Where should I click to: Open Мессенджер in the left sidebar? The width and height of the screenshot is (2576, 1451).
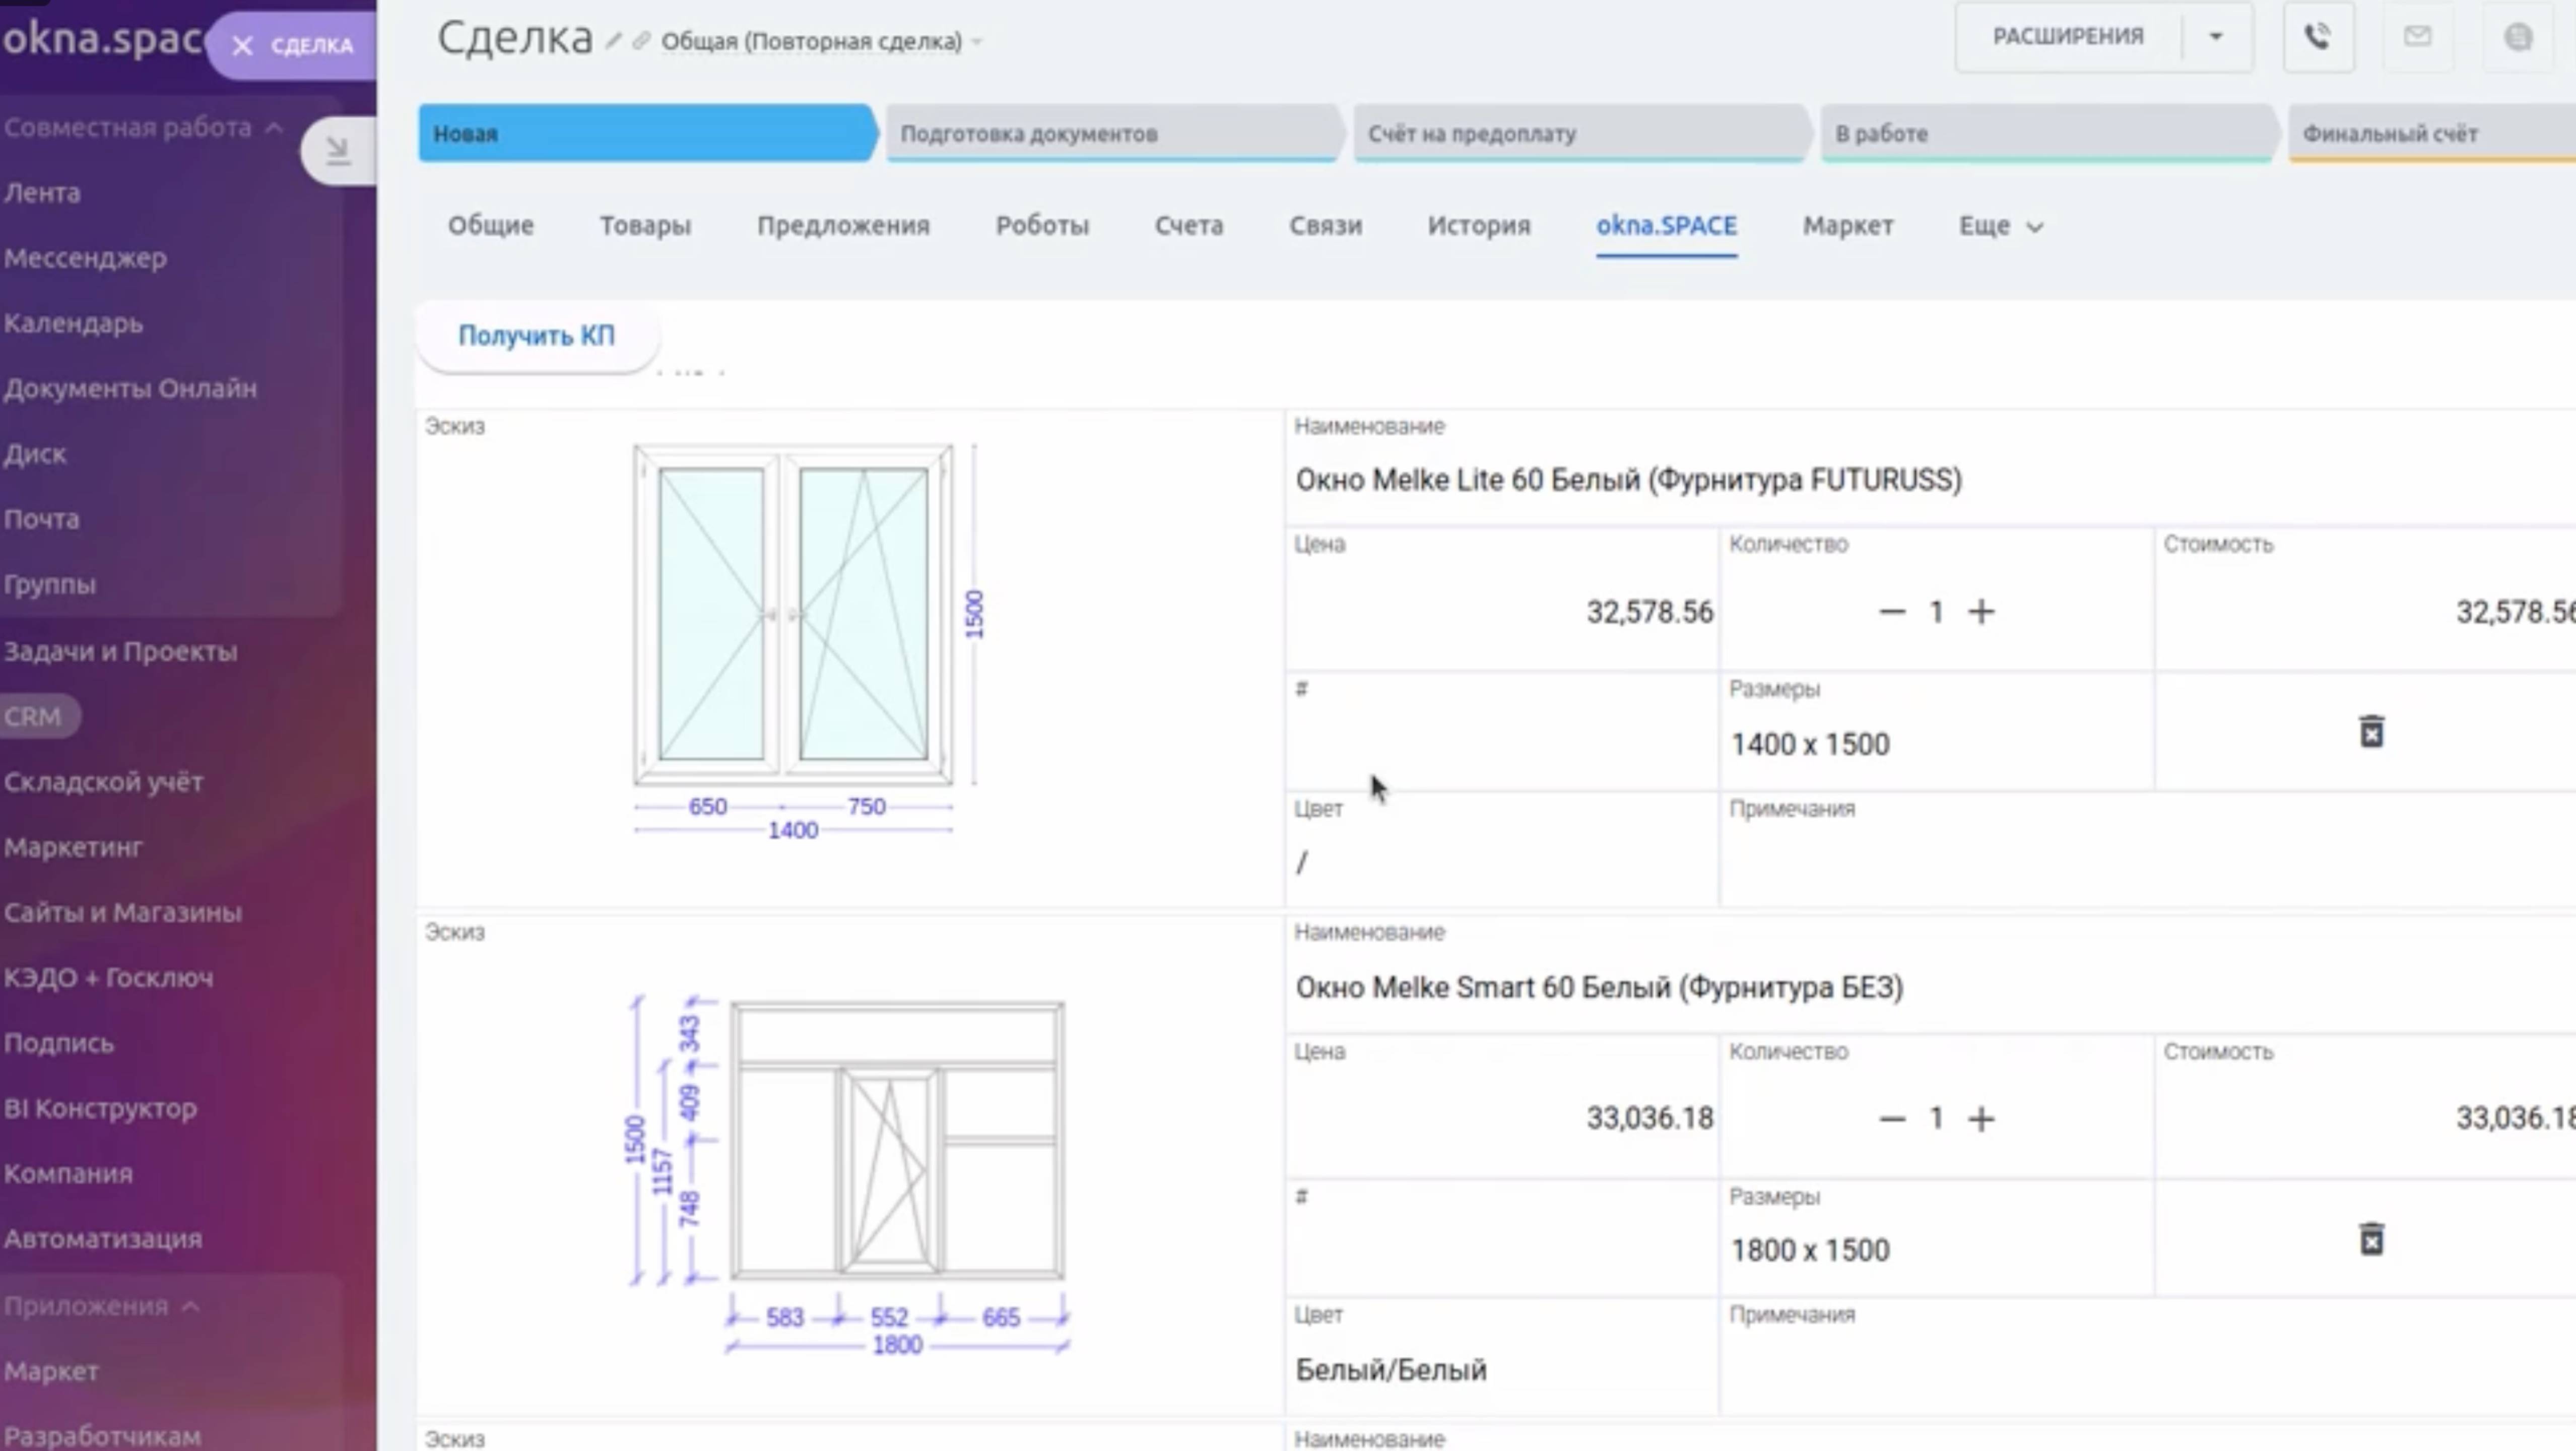(85, 258)
